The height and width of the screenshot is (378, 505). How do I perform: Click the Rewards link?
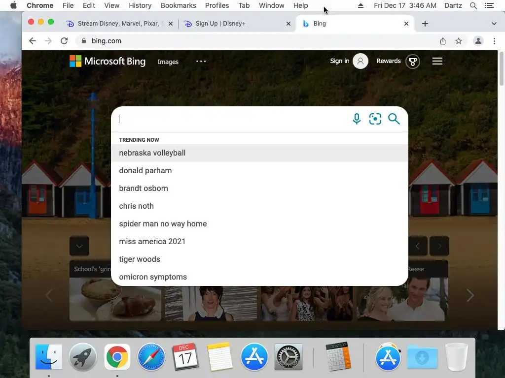point(389,61)
